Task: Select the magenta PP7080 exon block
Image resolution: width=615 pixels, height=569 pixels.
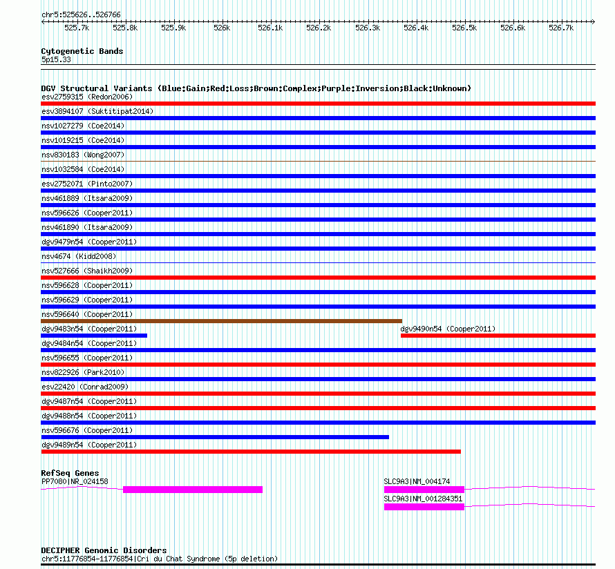Action: pos(193,490)
